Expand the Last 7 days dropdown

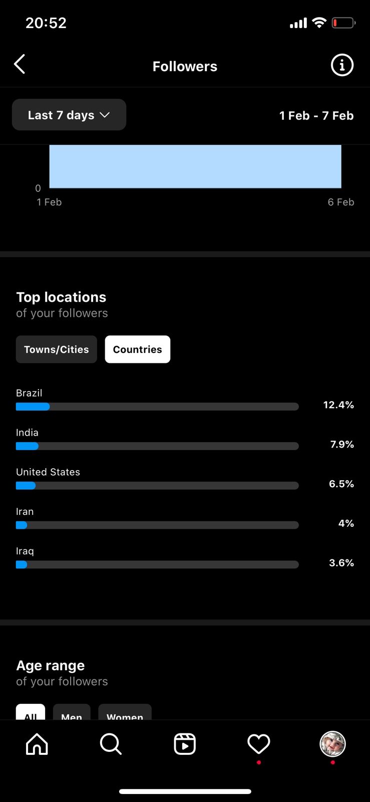[69, 115]
